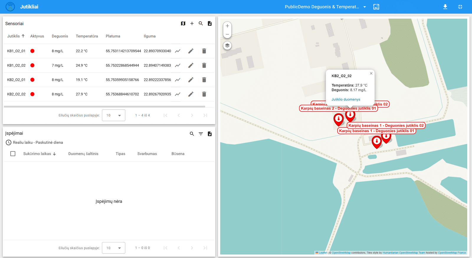The width and height of the screenshot is (472, 258).
Task: Open map view icon in Sensoriai header
Action: 183,24
